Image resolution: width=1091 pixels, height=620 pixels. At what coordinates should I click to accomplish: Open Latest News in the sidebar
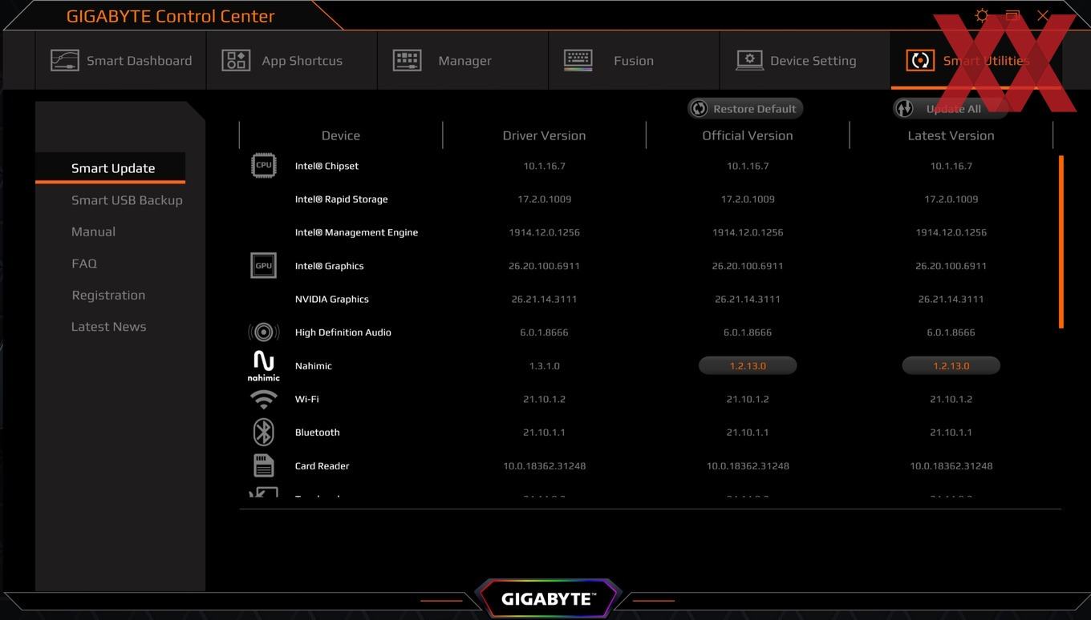pos(108,327)
